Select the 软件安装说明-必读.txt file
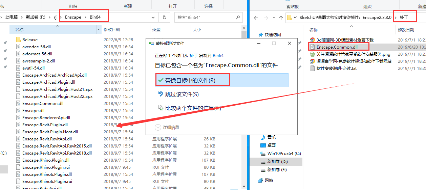This screenshot has width=426, height=190. (336, 68)
